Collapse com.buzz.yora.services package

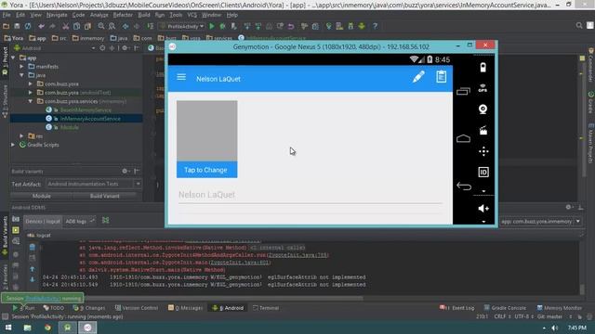[31, 101]
